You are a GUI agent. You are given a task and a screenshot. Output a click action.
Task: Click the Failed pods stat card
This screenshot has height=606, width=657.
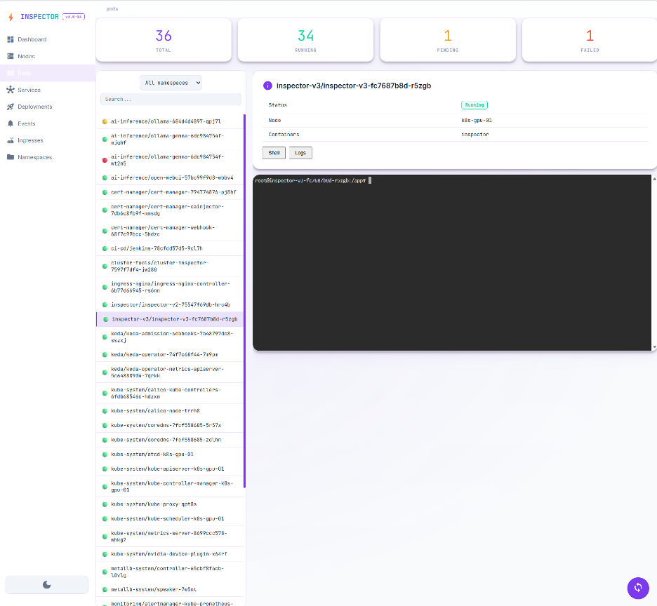tap(590, 40)
